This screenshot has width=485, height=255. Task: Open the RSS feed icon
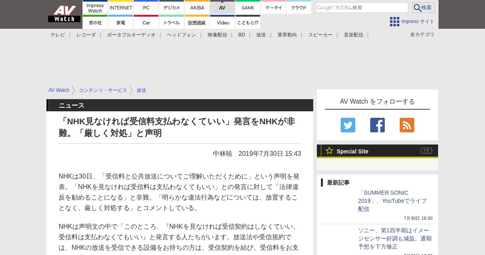pos(407,125)
